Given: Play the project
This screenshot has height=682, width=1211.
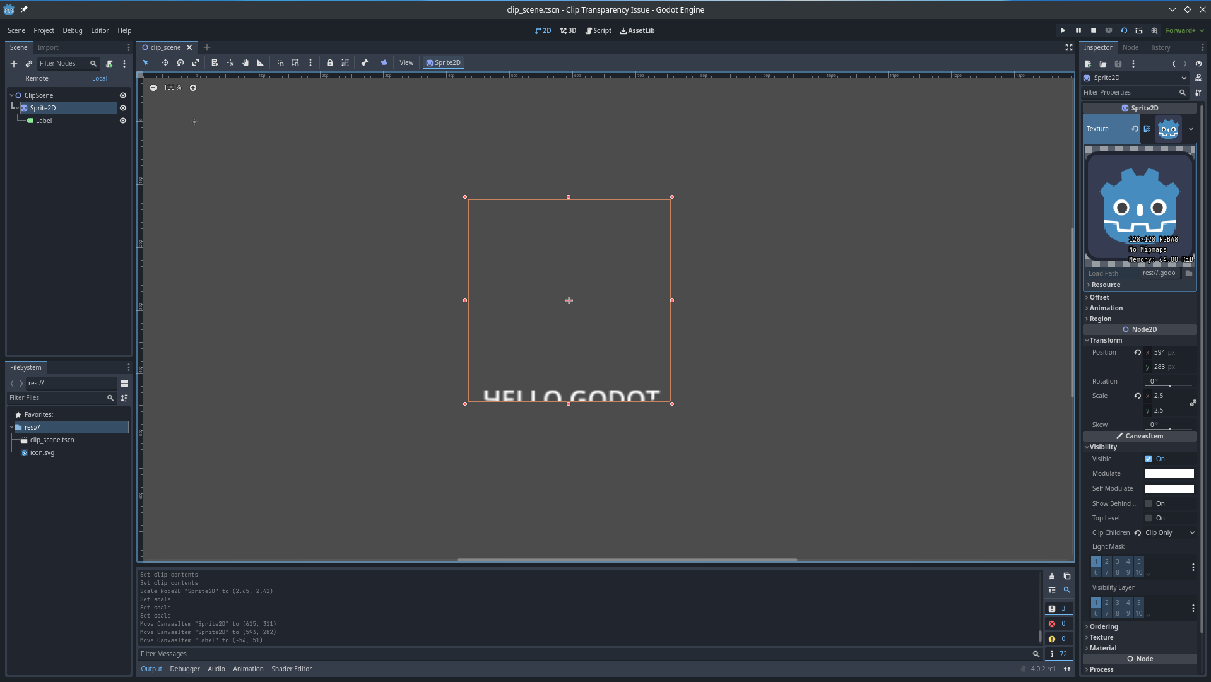Looking at the screenshot, I should [x=1063, y=30].
